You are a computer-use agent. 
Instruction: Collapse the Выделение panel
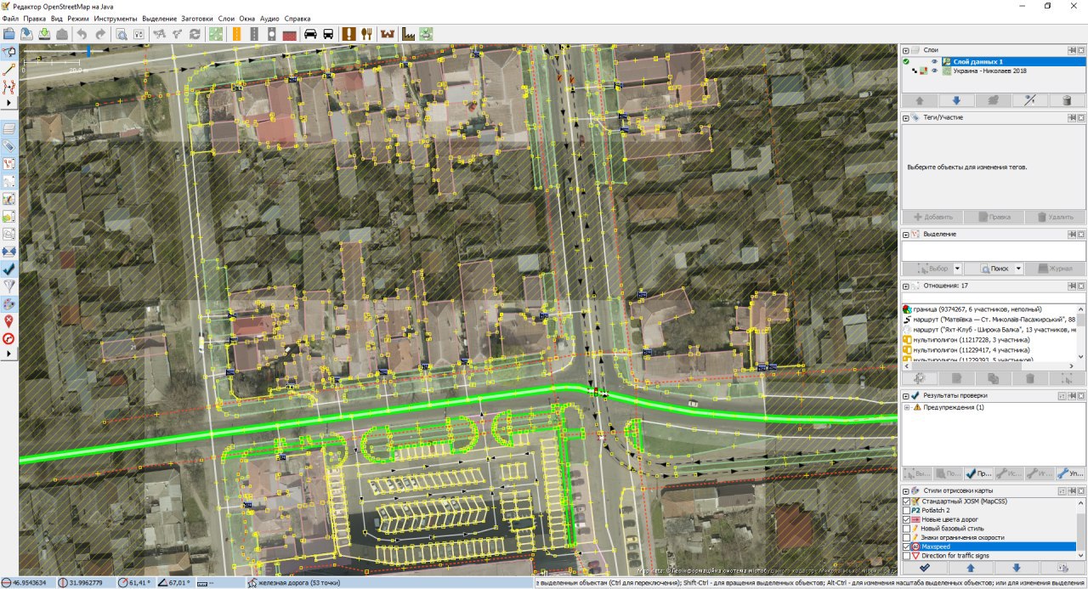pos(906,234)
